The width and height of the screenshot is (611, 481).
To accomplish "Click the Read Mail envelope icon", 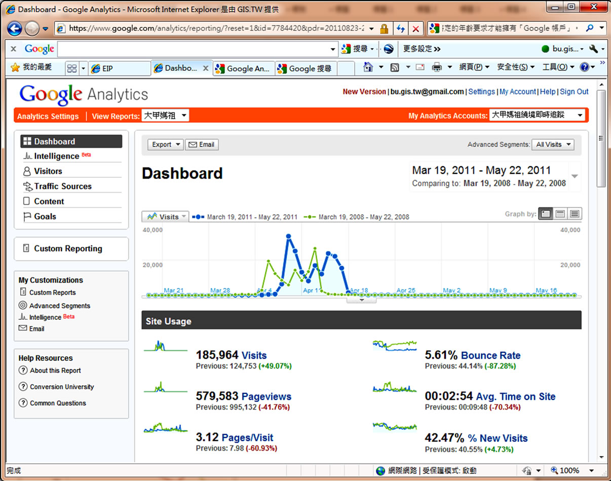I will coord(420,67).
